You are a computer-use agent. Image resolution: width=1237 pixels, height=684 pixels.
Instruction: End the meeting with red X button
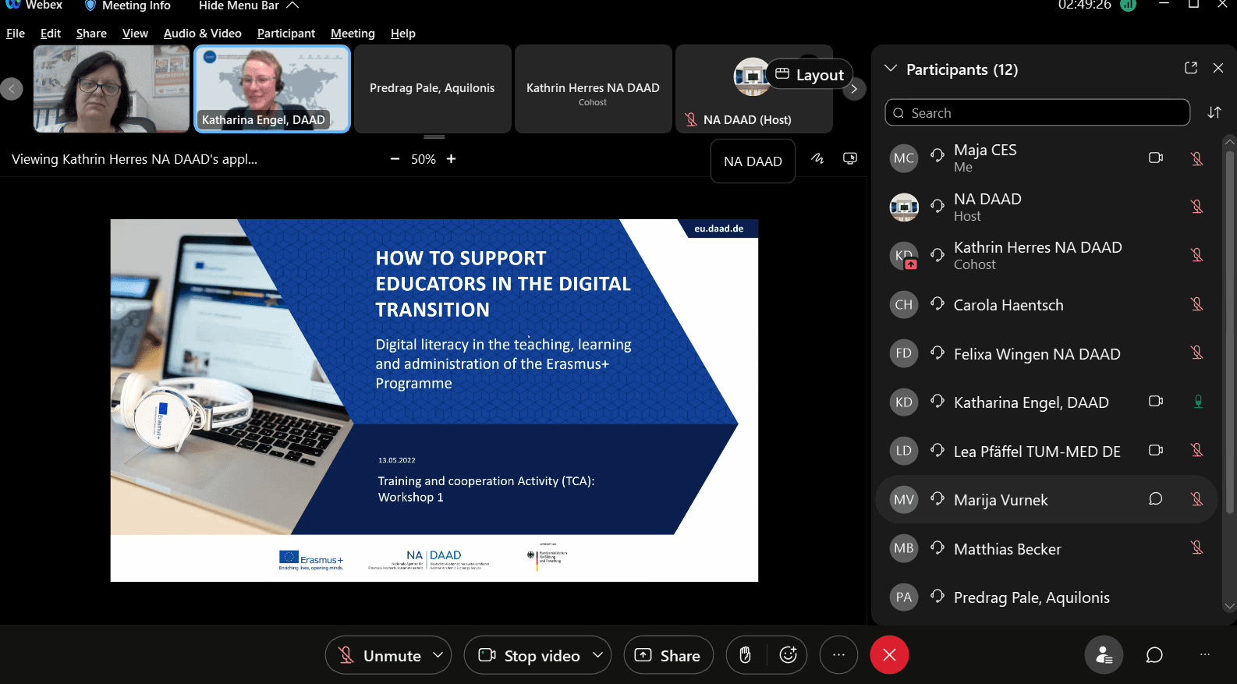[889, 655]
